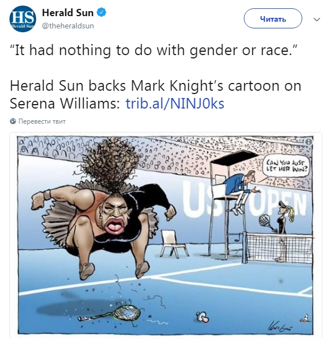Click the quoted line about gender or race
The height and width of the screenshot is (339, 329).
[x=154, y=50]
